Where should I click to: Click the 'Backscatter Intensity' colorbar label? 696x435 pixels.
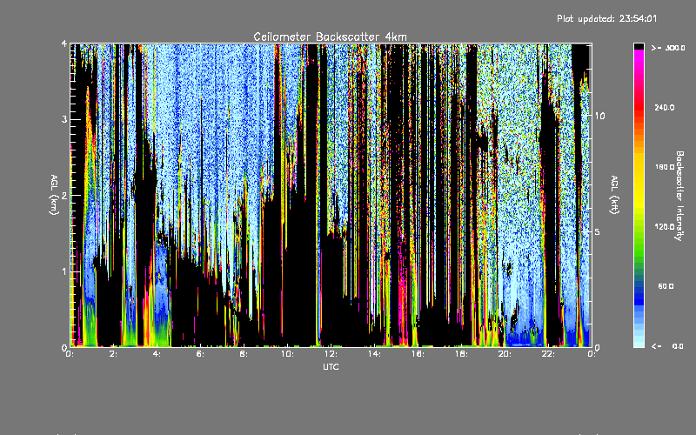coord(679,196)
